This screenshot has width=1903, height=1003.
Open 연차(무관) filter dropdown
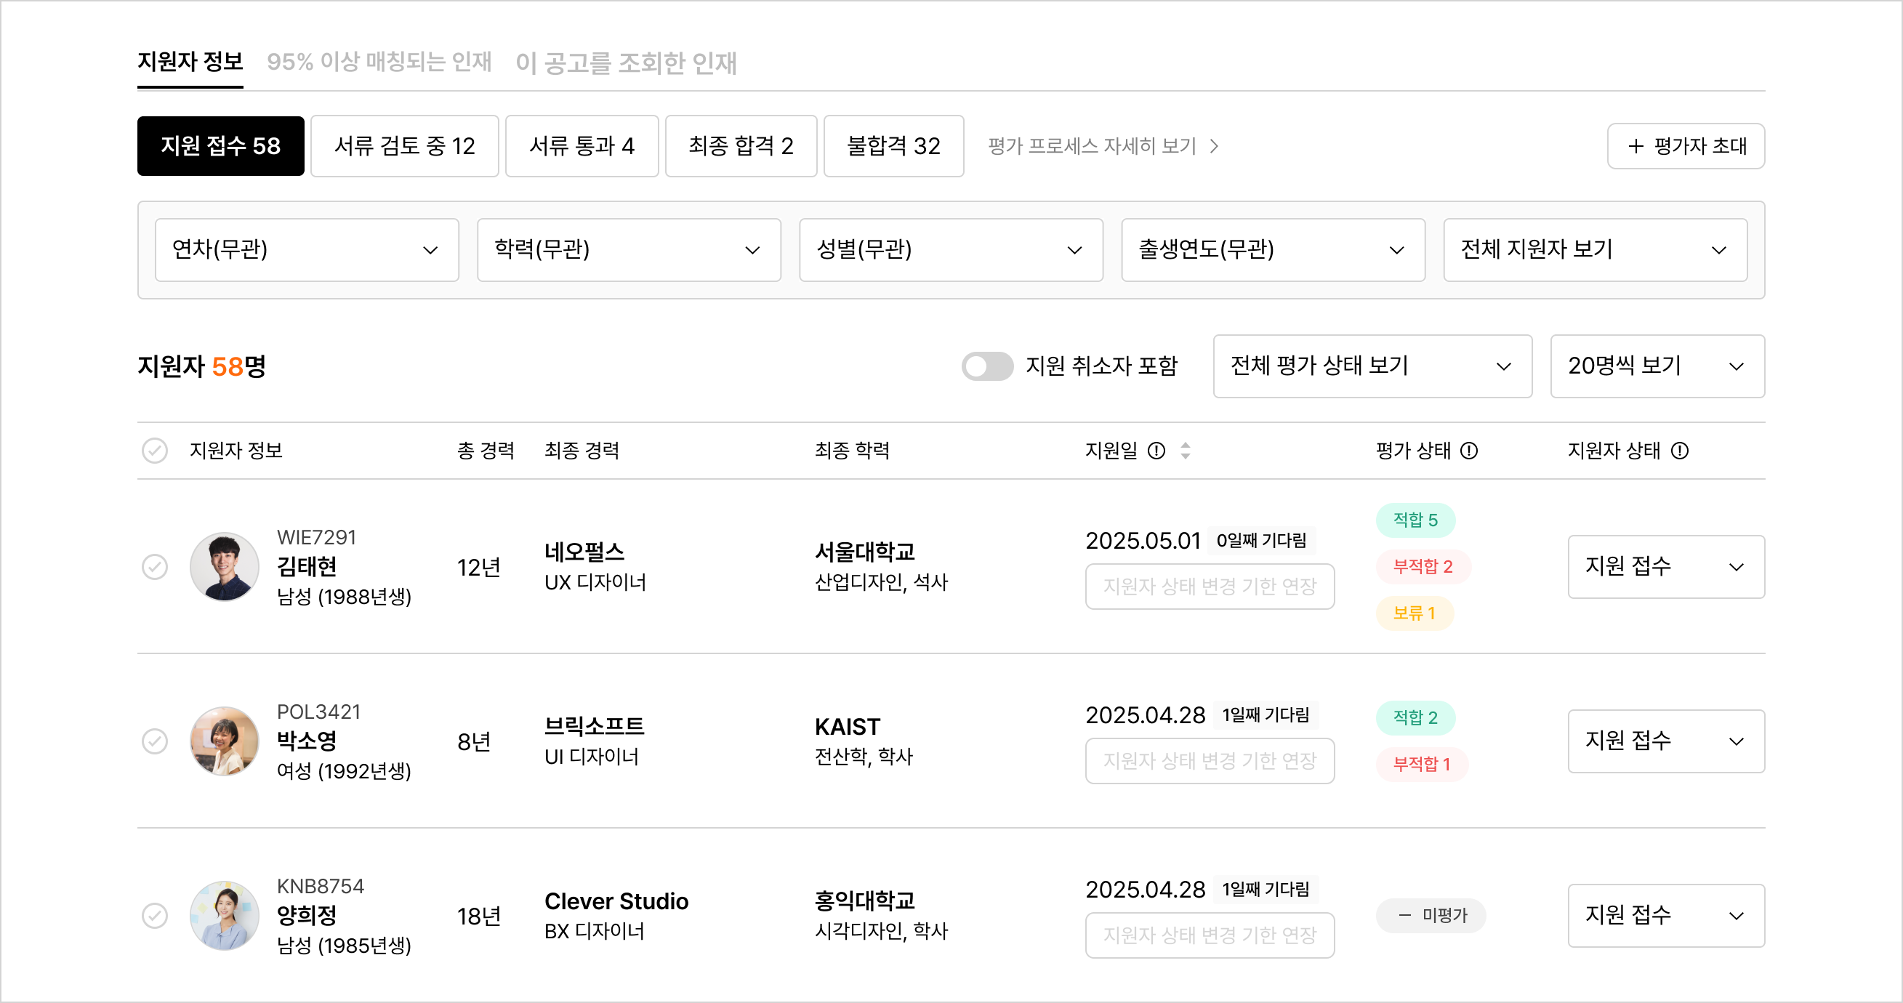coord(307,249)
